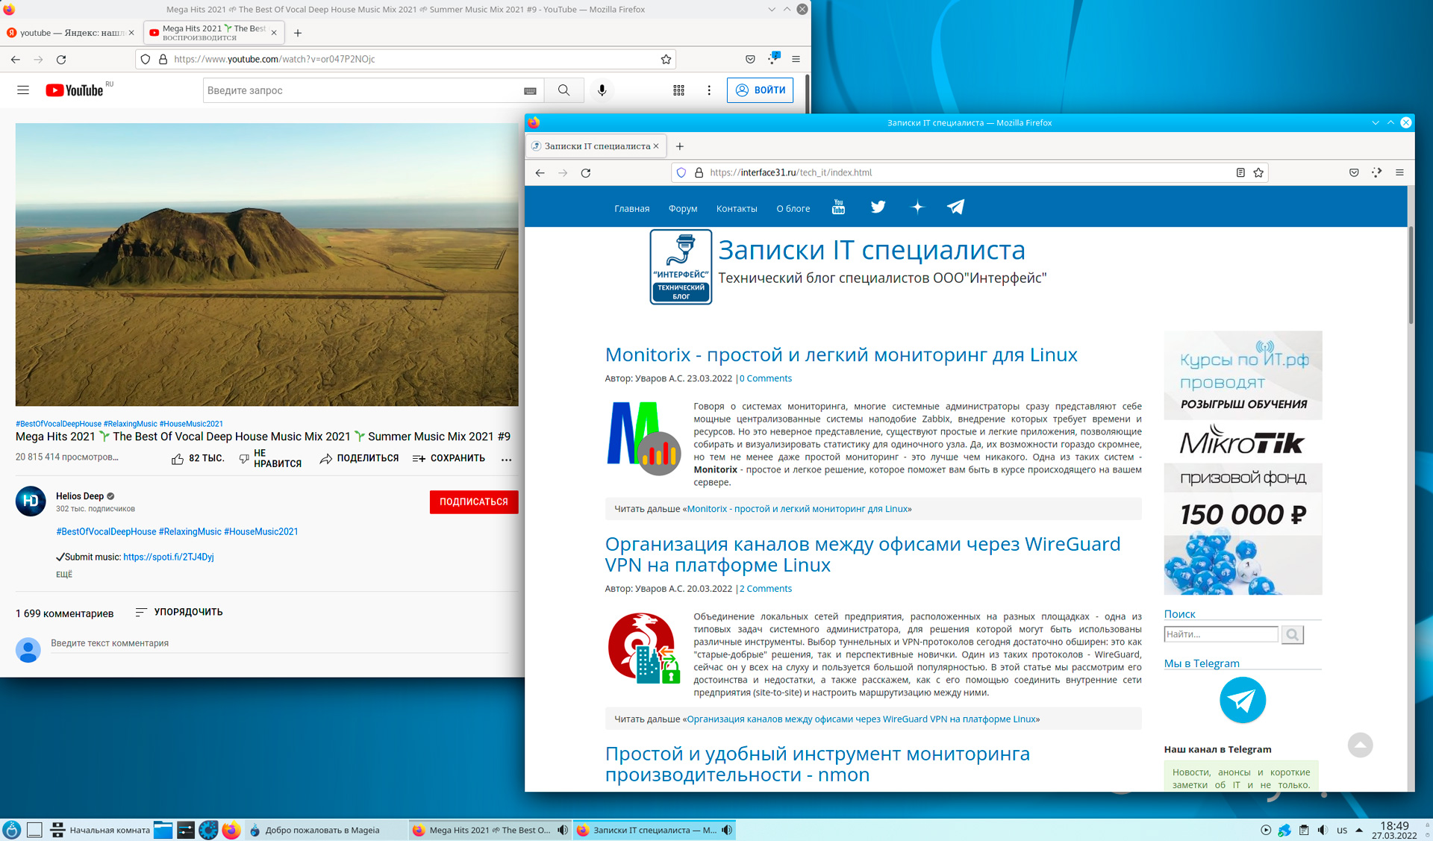Image resolution: width=1433 pixels, height=841 pixels.
Task: Switch to the Яндекс youtube search tab
Action: [67, 33]
